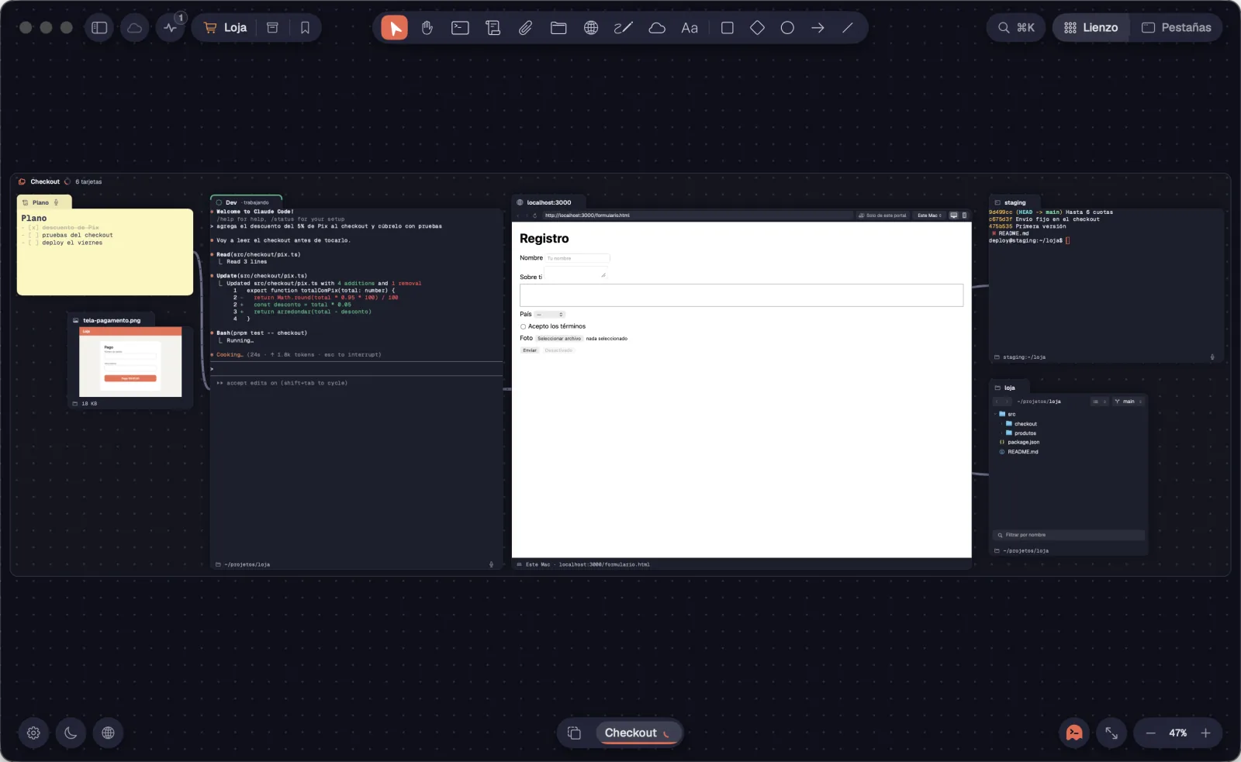Open the Este Mac selector in browser card
The width and height of the screenshot is (1241, 762).
click(929, 215)
